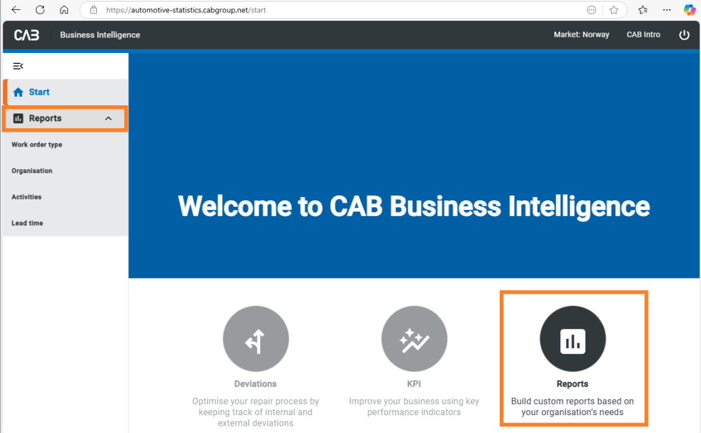Click the Reports bar chart circle icon
Viewport: 701px width, 433px height.
tap(572, 338)
